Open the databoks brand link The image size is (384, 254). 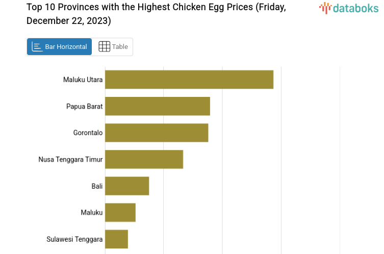point(355,8)
